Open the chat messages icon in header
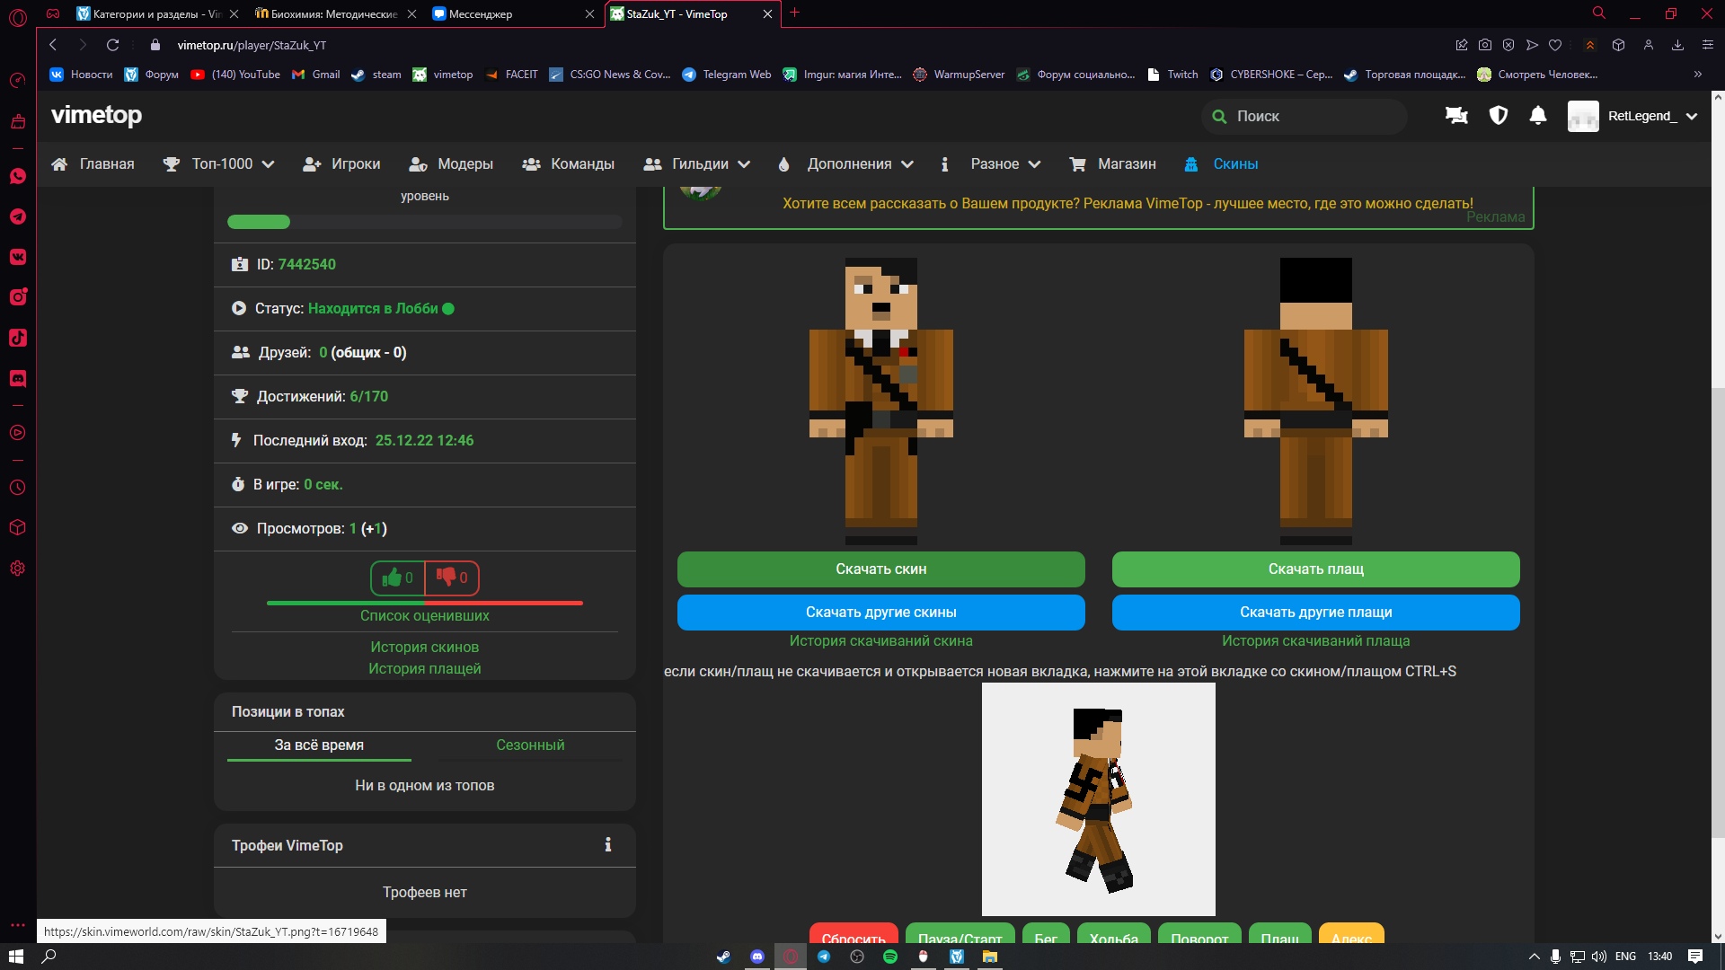The height and width of the screenshot is (970, 1725). pos(1456,116)
